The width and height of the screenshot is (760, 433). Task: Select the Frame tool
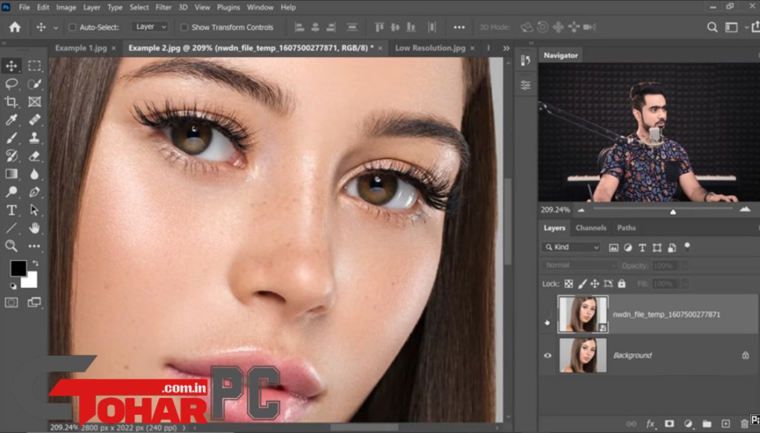click(x=34, y=101)
